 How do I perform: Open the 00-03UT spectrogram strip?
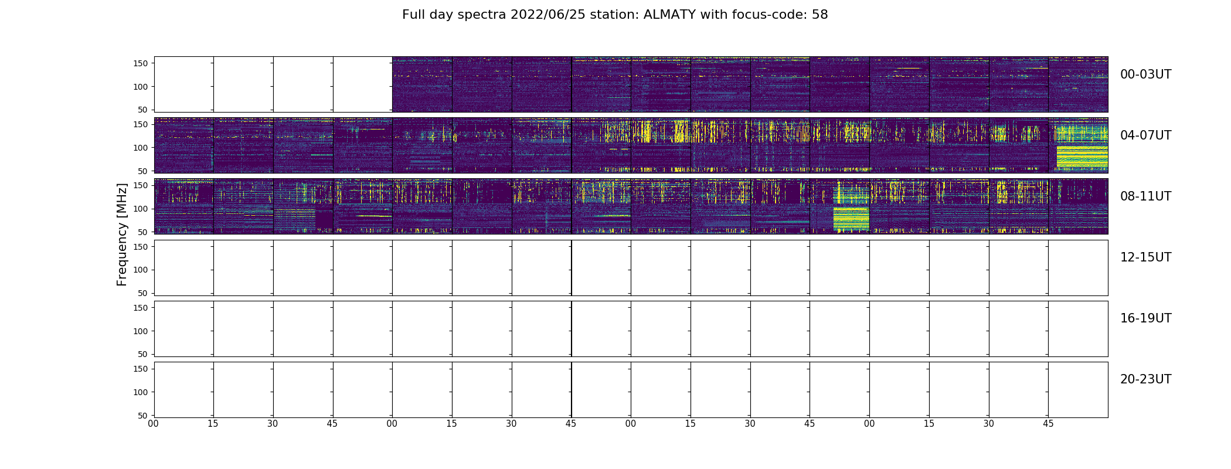[x=631, y=84]
